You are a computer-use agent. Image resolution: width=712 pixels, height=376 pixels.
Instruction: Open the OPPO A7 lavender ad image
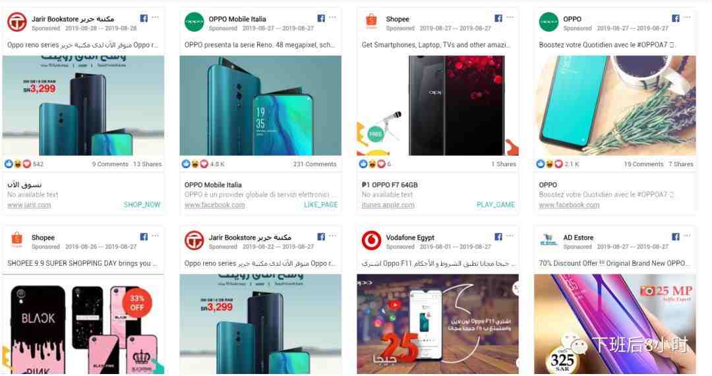(x=615, y=106)
